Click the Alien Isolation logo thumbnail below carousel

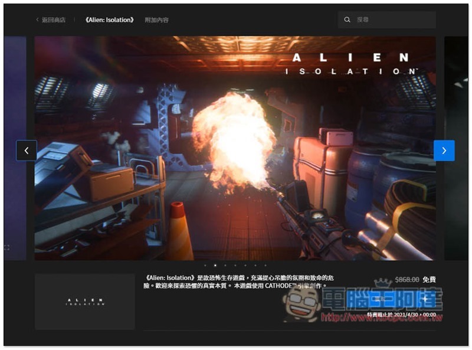[85, 302]
